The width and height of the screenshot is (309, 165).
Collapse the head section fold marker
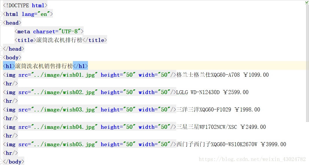point(1,23)
